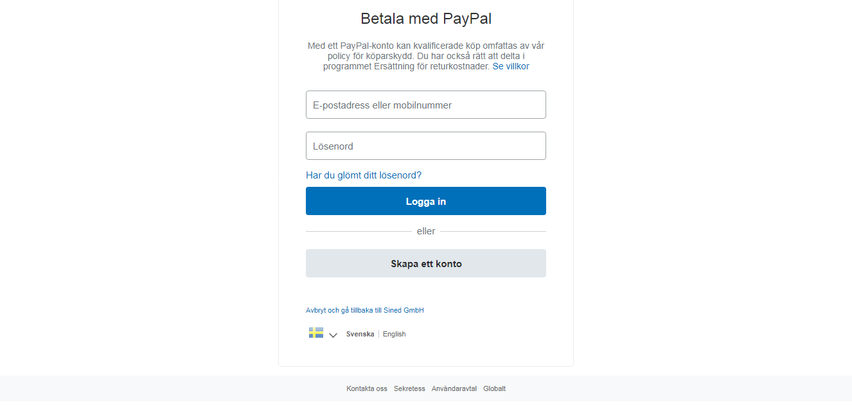
Task: Click the Sined GmbH merchant name
Action: point(404,310)
